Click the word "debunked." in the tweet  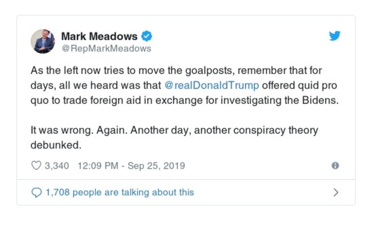pyautogui.click(x=56, y=145)
